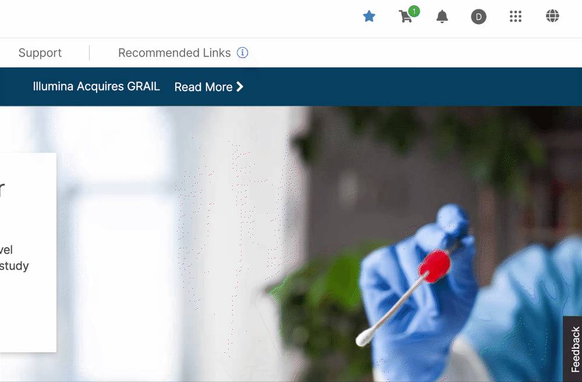Click the white promo card on the left
The width and height of the screenshot is (582, 382).
tap(28, 252)
